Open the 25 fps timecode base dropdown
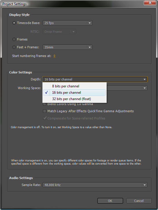Image resolution: width=158 pixels, height=210 pixels. tap(67, 23)
